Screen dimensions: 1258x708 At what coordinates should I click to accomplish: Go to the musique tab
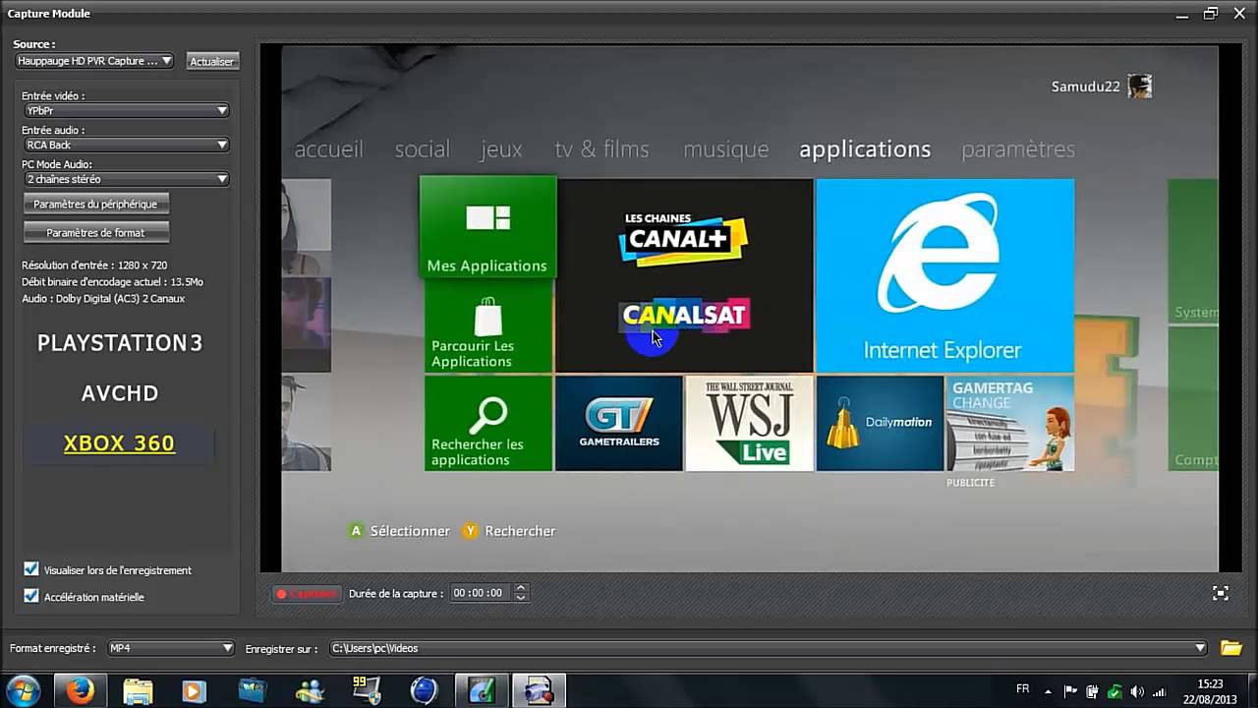[725, 149]
